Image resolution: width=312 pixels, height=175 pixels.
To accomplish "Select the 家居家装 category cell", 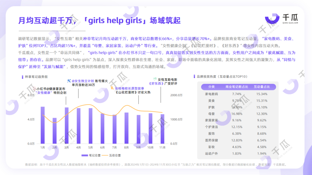I will pyautogui.click(x=211, y=120).
